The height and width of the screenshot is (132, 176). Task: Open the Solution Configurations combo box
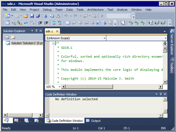click(119, 16)
